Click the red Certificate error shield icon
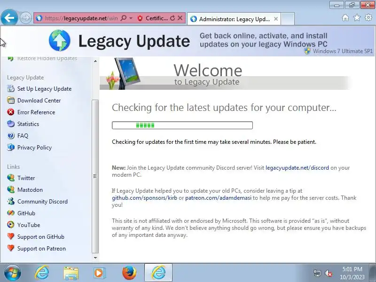The width and height of the screenshot is (376, 282). 140,18
